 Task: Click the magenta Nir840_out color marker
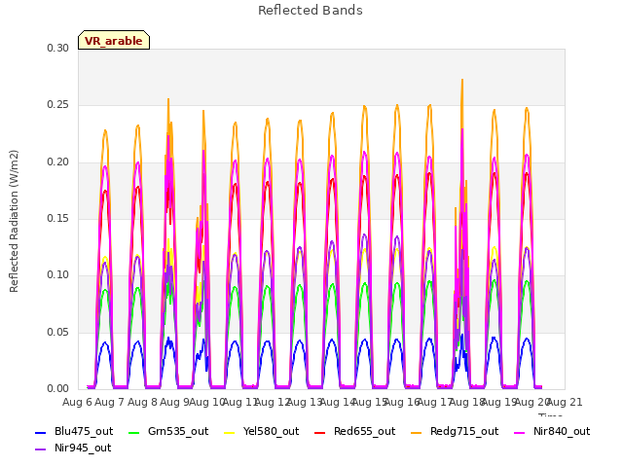tap(519, 432)
